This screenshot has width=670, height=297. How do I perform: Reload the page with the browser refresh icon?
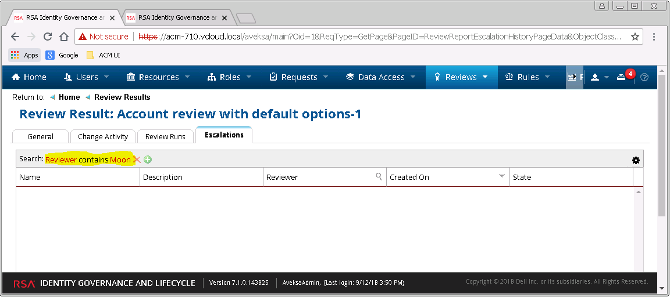point(48,37)
